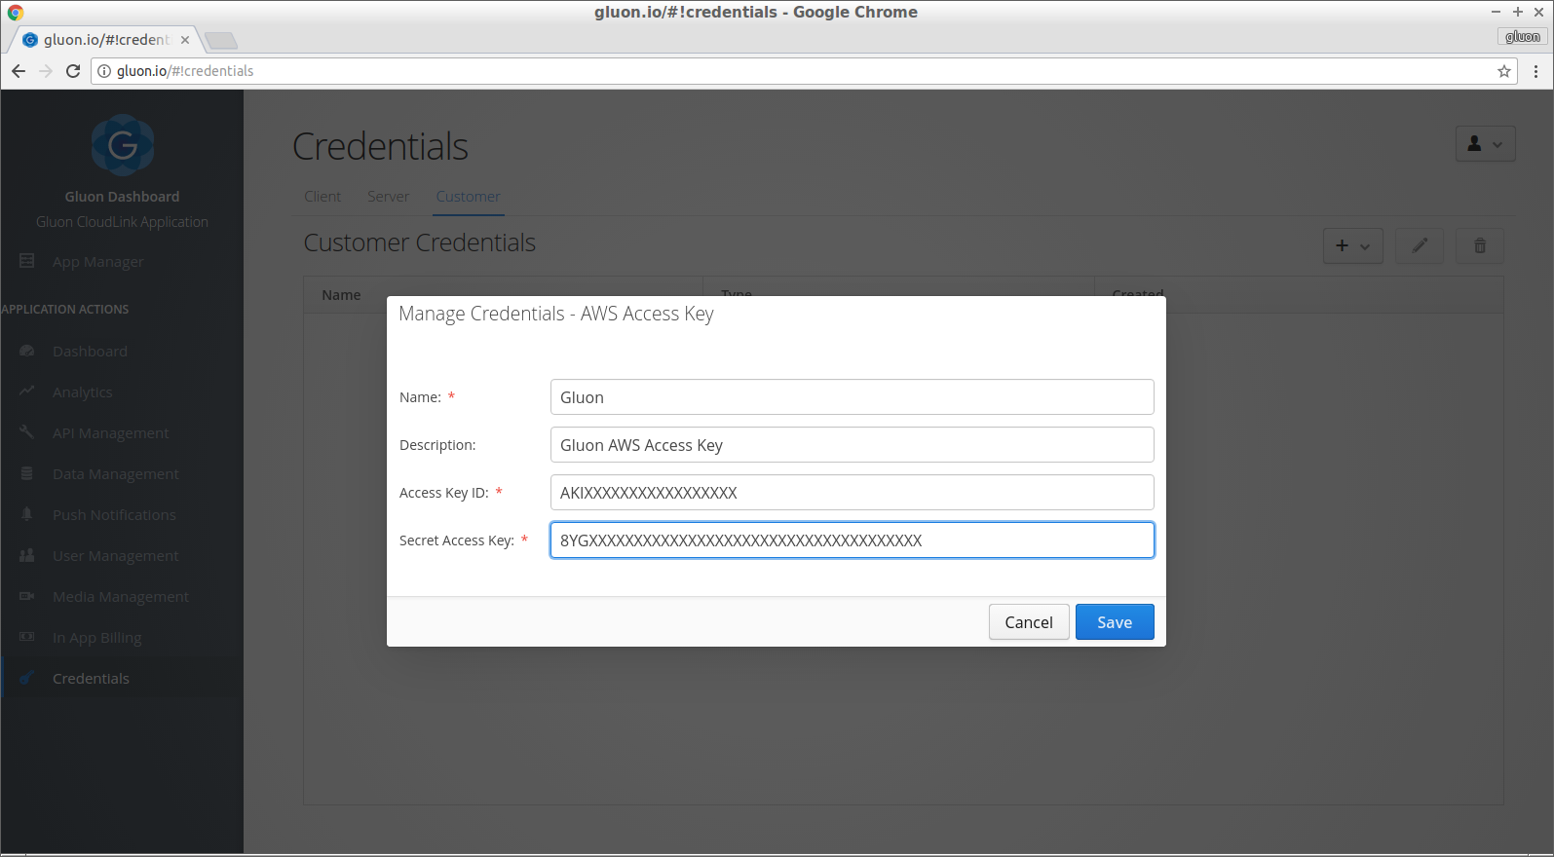Open a new browser tab
This screenshot has height=857, width=1554.
coord(221,40)
